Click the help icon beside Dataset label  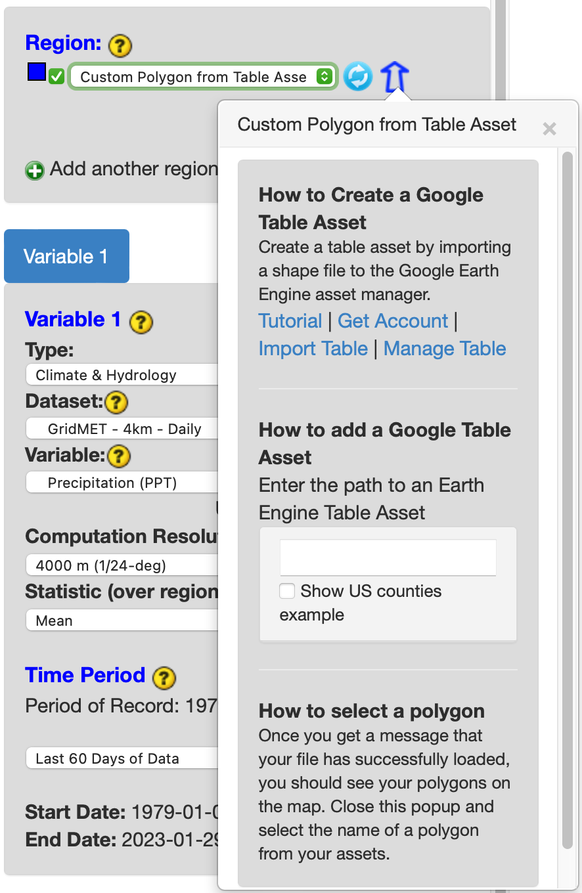pos(116,401)
